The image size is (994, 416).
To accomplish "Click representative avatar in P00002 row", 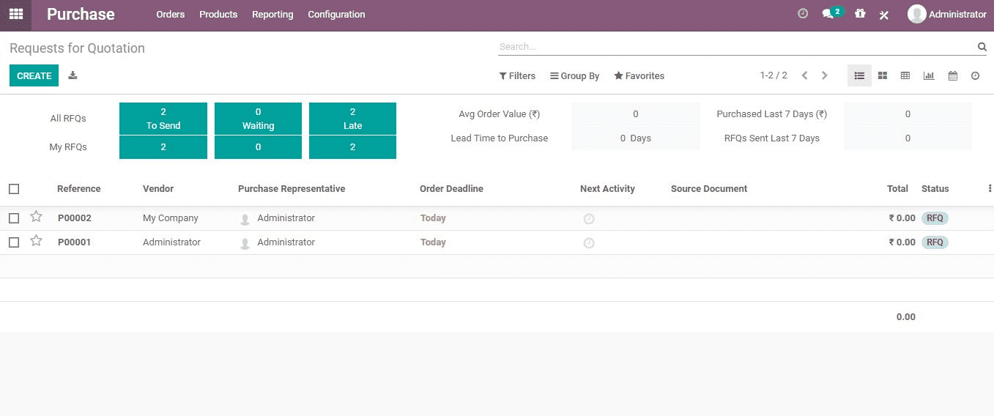I will click(x=245, y=220).
